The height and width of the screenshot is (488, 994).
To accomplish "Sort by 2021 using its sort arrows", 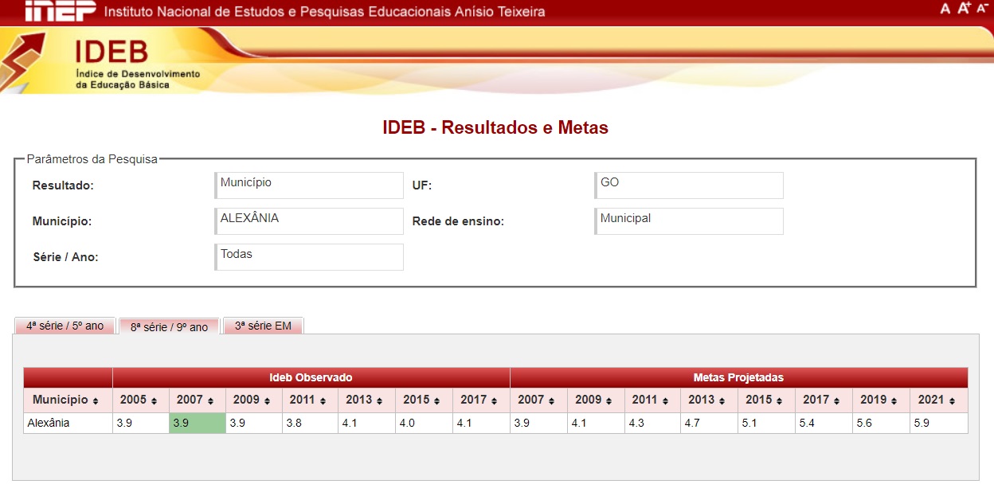I will (x=951, y=400).
